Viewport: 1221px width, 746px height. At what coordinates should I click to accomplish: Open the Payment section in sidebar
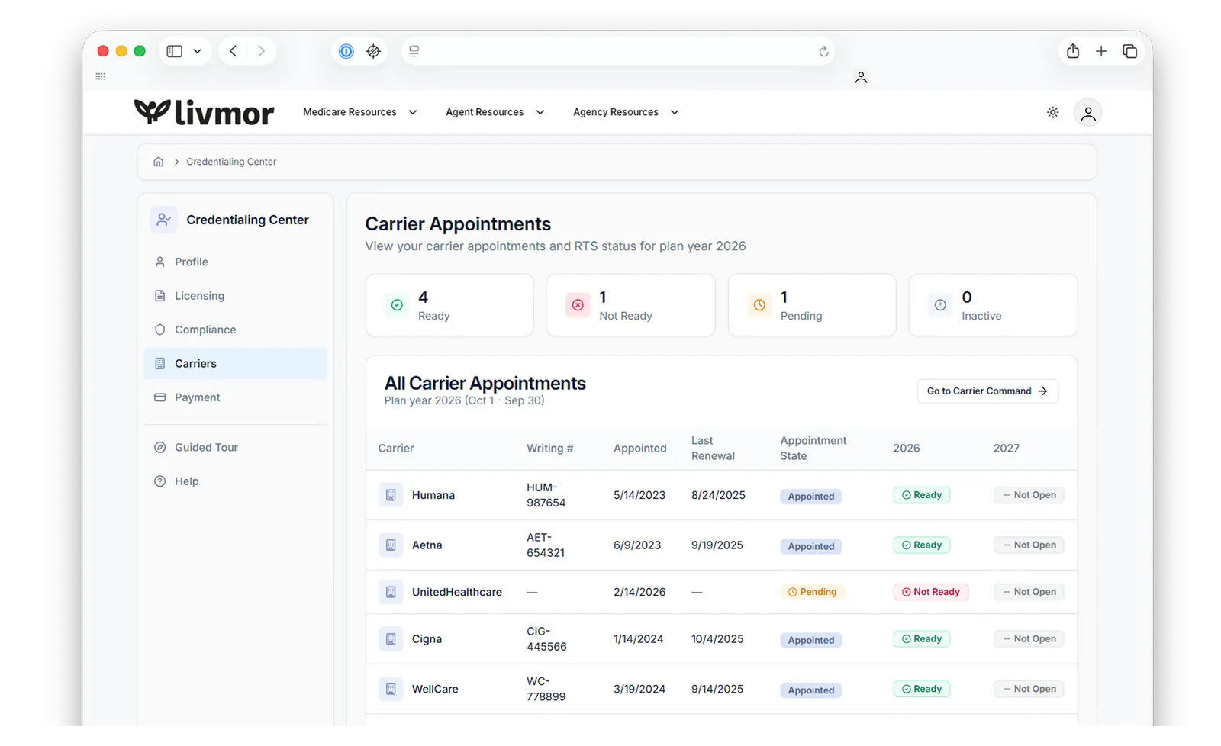235,397
